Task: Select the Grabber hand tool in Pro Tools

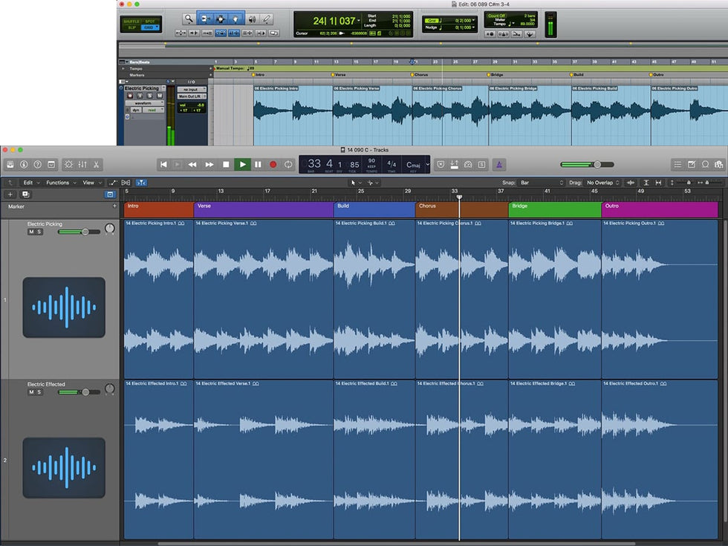Action: [236, 19]
